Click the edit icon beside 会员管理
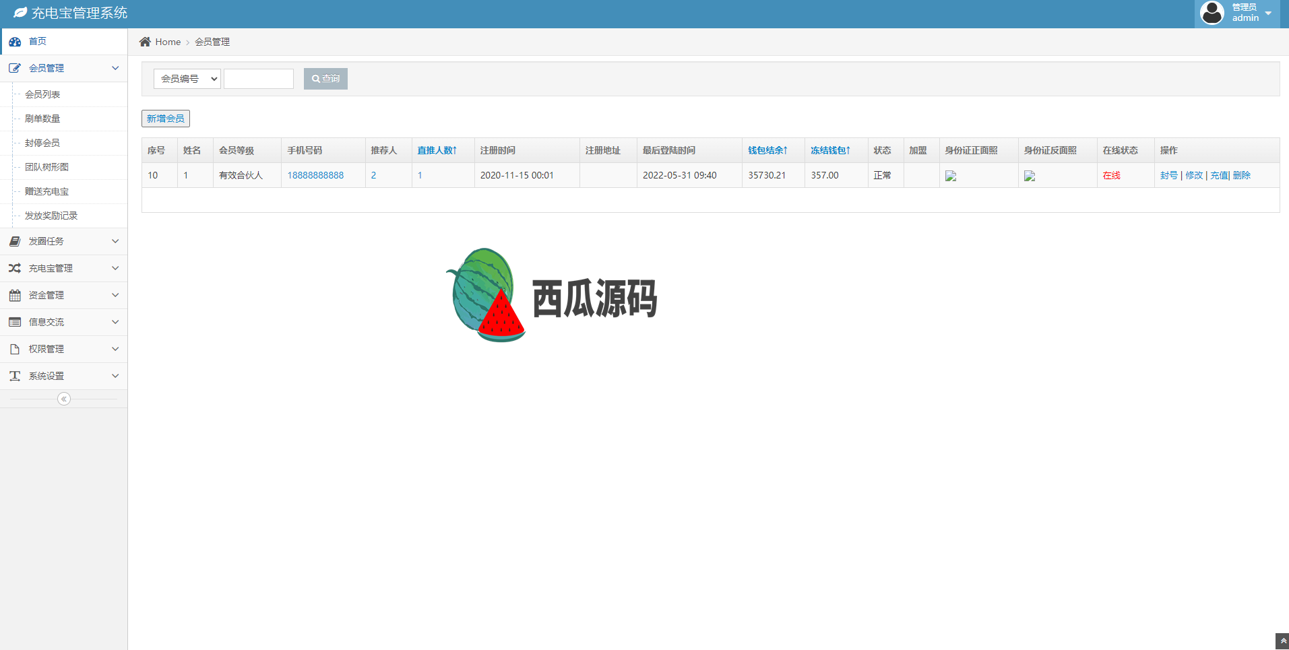Viewport: 1289px width, 650px height. (x=15, y=68)
